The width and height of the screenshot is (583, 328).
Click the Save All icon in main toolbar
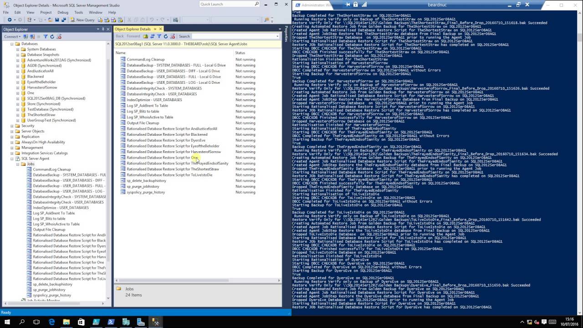click(63, 20)
